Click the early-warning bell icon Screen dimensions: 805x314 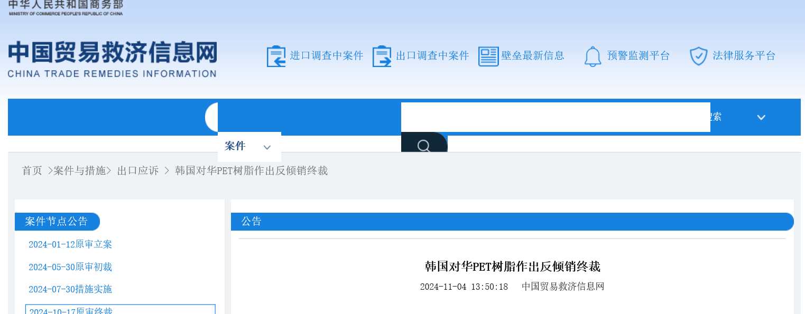tap(593, 56)
